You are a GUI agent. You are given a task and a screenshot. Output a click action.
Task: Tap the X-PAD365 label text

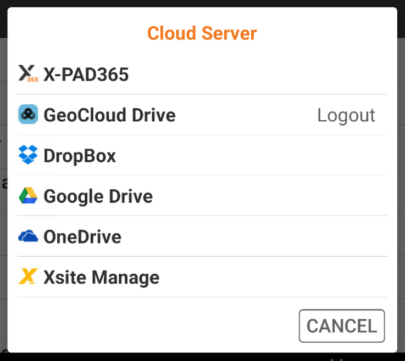[x=86, y=74]
